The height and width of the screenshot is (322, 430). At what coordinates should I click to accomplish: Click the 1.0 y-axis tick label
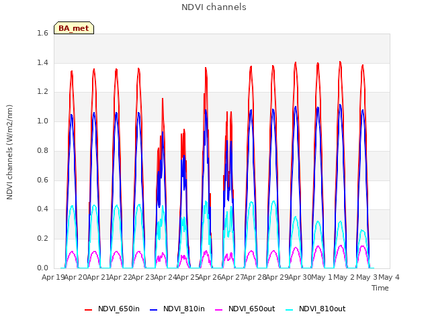point(42,121)
